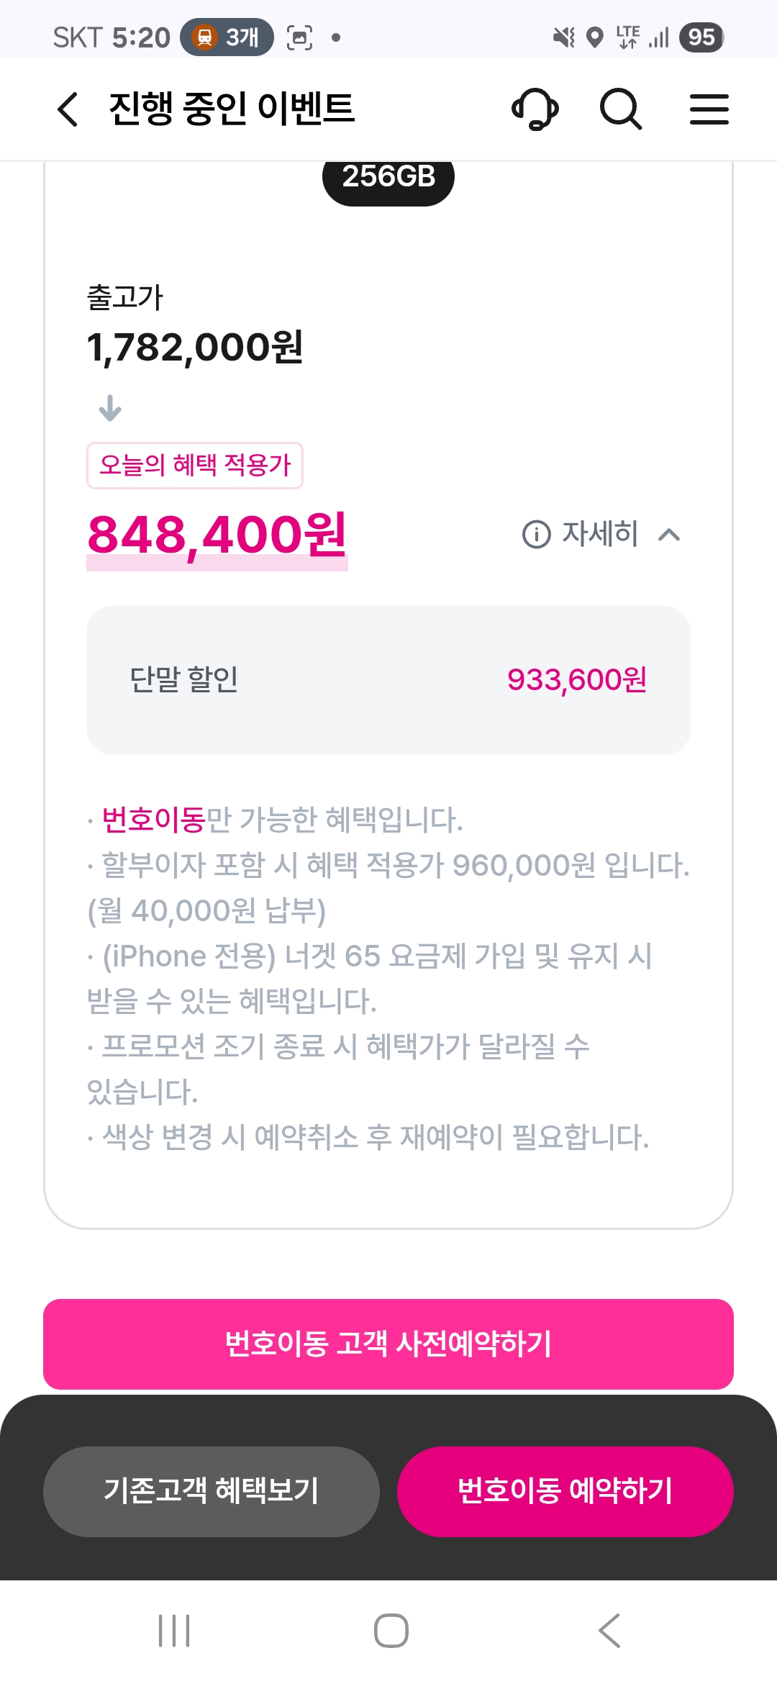Tap the 오늘의 혜택 적용가 badge
The image size is (777, 1684).
pyautogui.click(x=194, y=465)
